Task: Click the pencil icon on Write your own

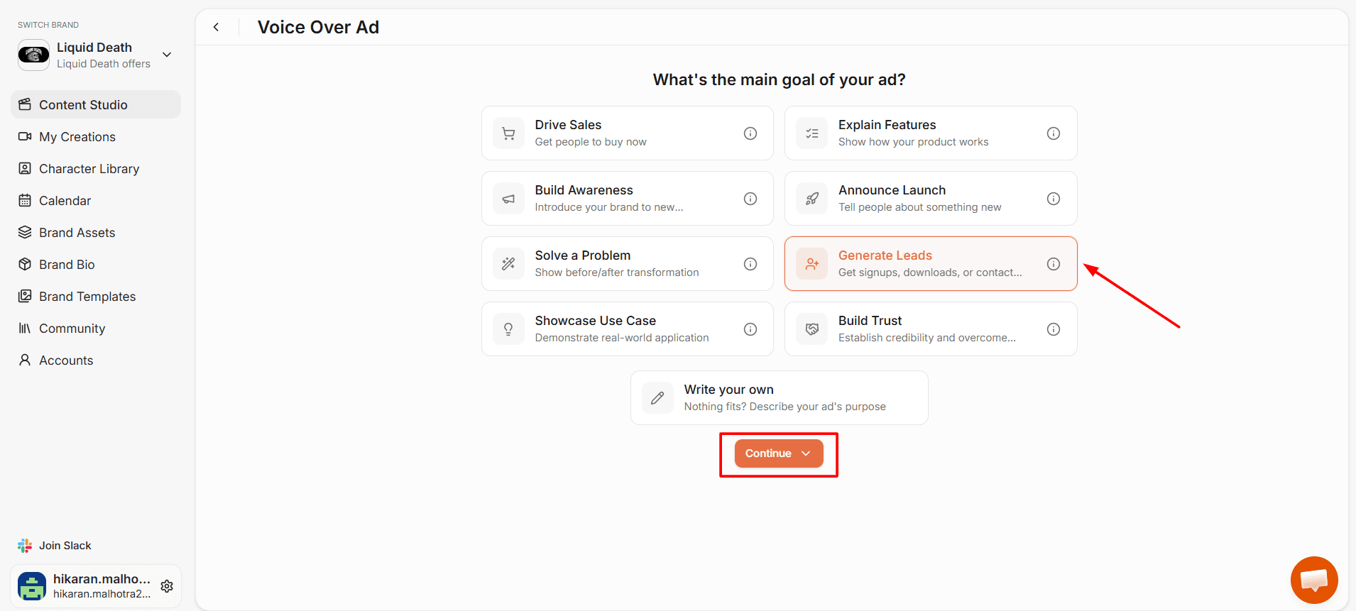Action: coord(657,398)
